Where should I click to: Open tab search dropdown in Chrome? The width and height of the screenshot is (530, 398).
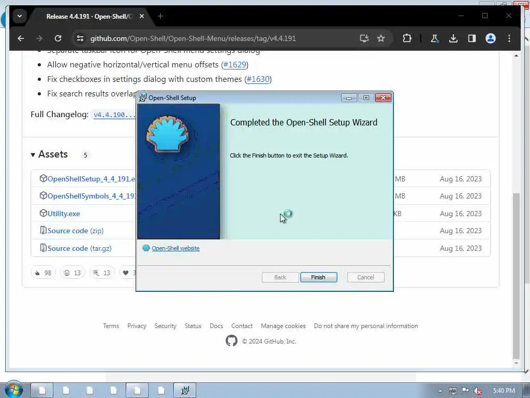click(x=20, y=16)
